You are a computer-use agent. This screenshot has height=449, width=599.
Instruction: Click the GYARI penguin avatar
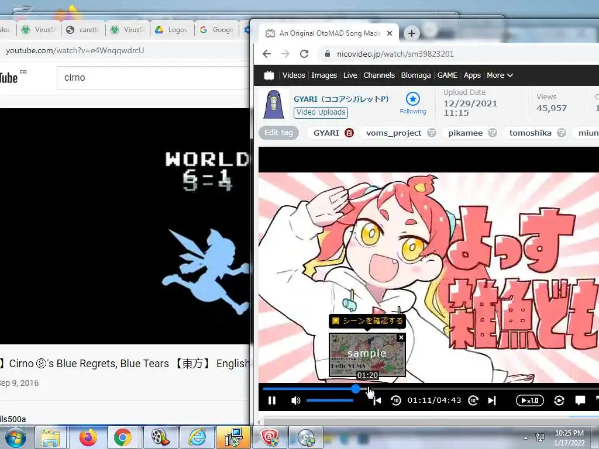pyautogui.click(x=274, y=104)
